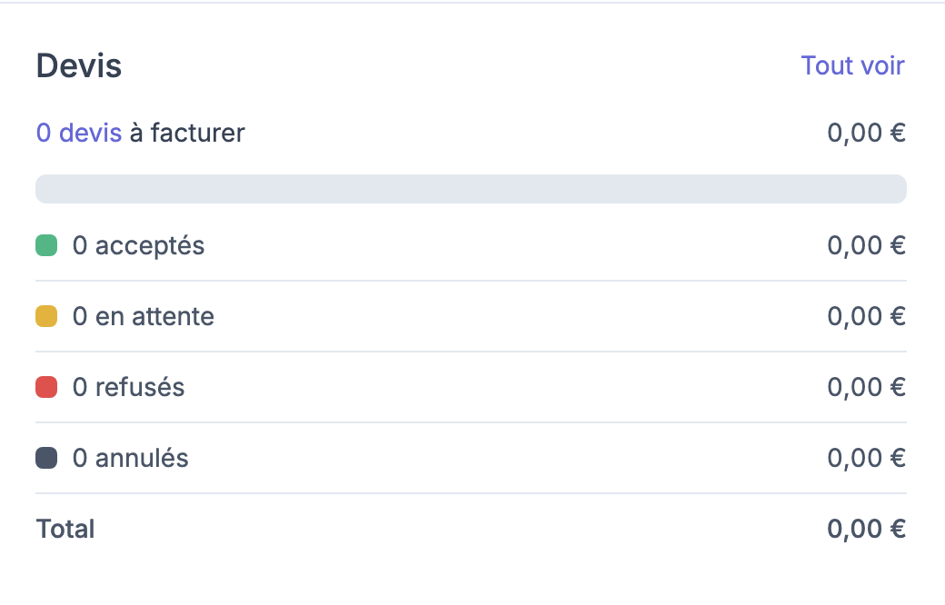Click the empty quotes progress bar
The height and width of the screenshot is (605, 945).
point(471,189)
